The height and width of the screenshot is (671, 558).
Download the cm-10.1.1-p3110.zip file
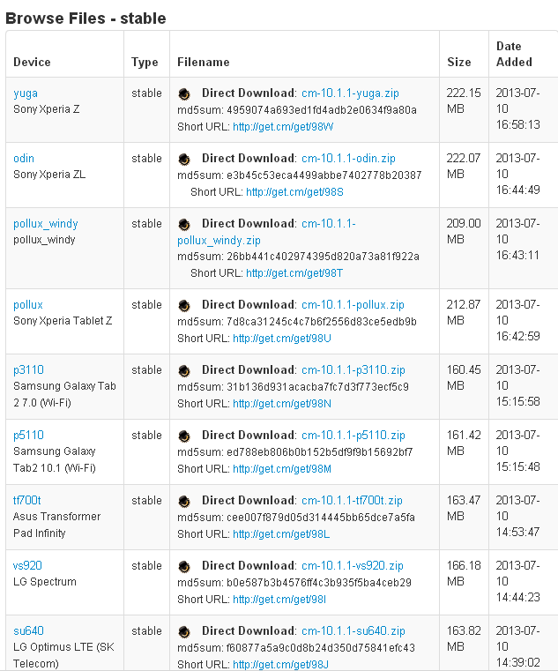tap(353, 370)
